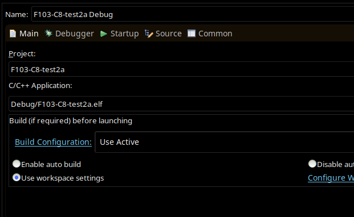Open the Configure Workspace settings link
The image size is (354, 217).
click(x=331, y=178)
